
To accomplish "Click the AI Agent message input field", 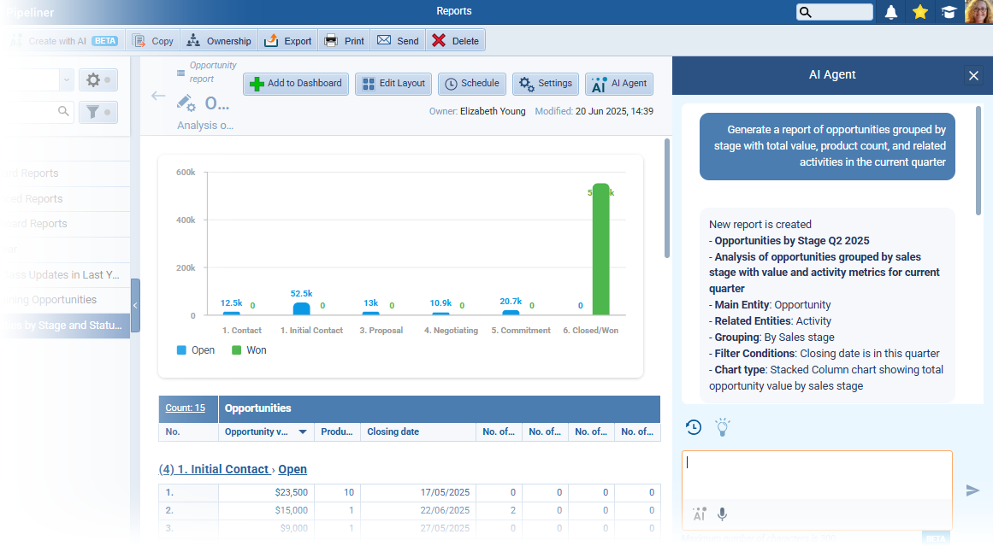I will click(x=816, y=474).
